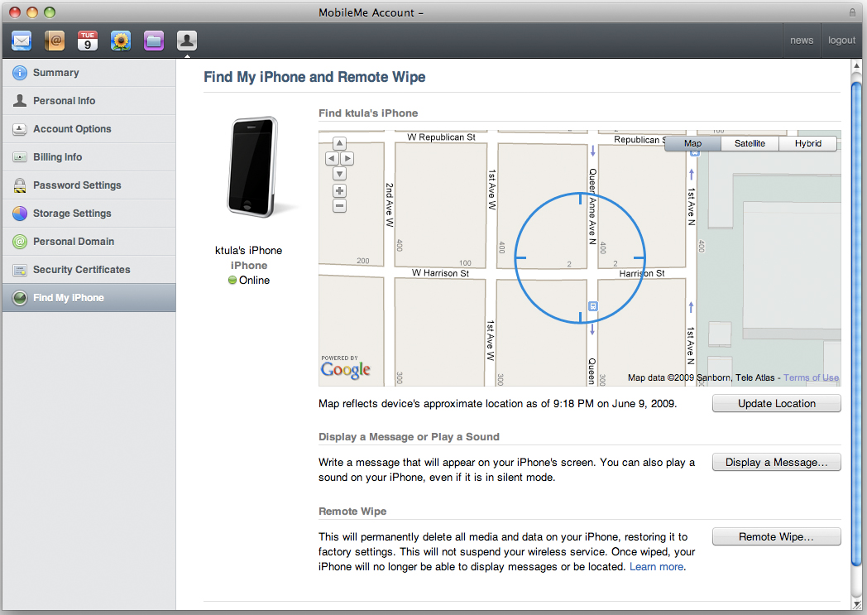Click the Remote Wipe button
Screen dimensions: 867x615
tap(776, 536)
